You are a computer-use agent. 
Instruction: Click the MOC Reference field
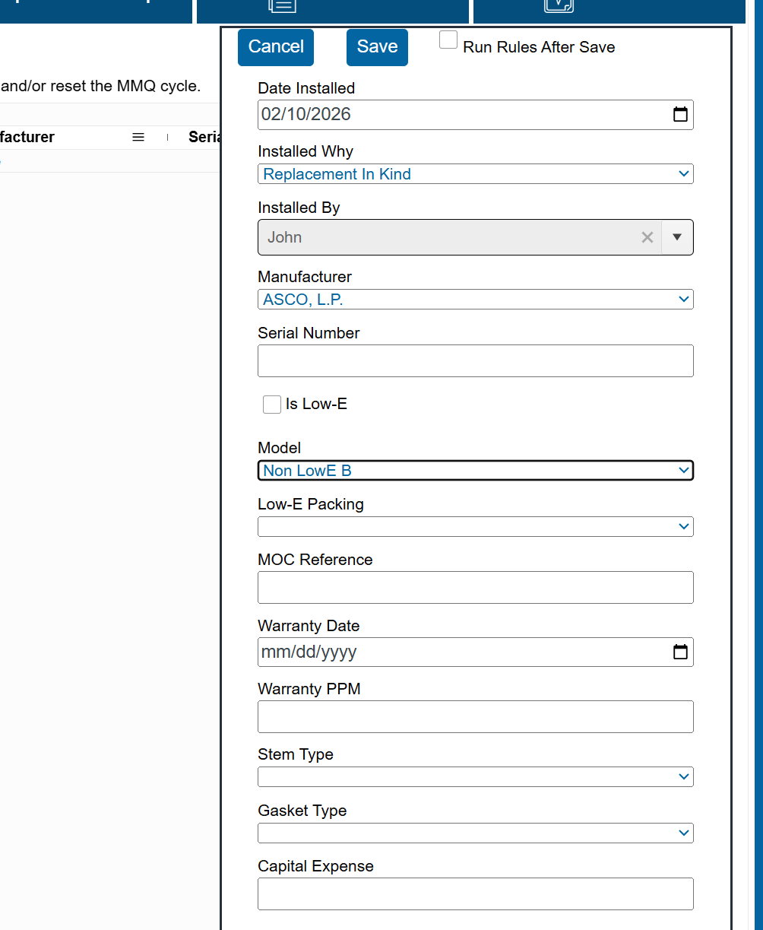pyautogui.click(x=476, y=588)
